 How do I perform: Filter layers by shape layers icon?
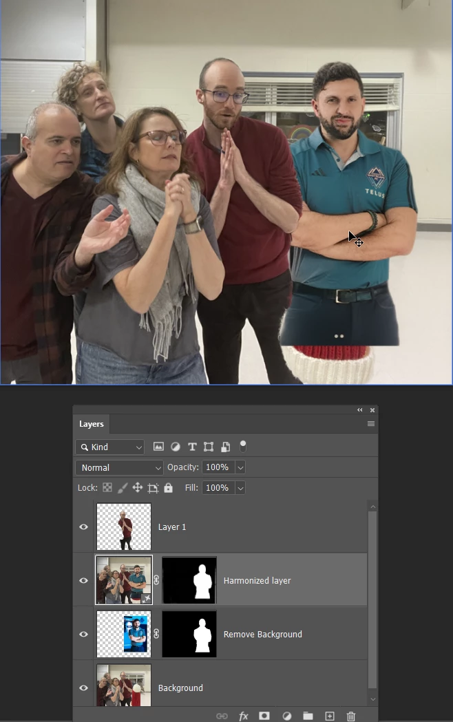209,447
